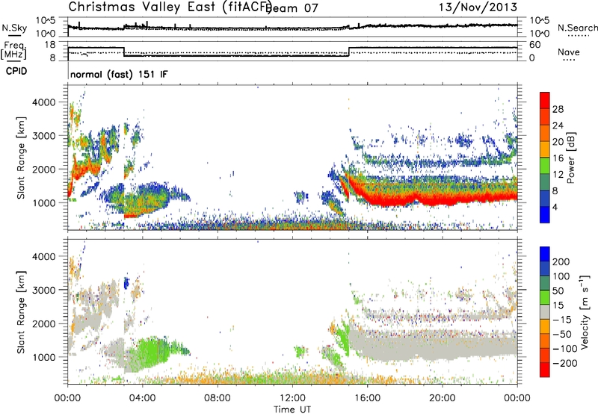Click the '28' tick on Power colorbar
This screenshot has height=414, width=598.
[558, 109]
